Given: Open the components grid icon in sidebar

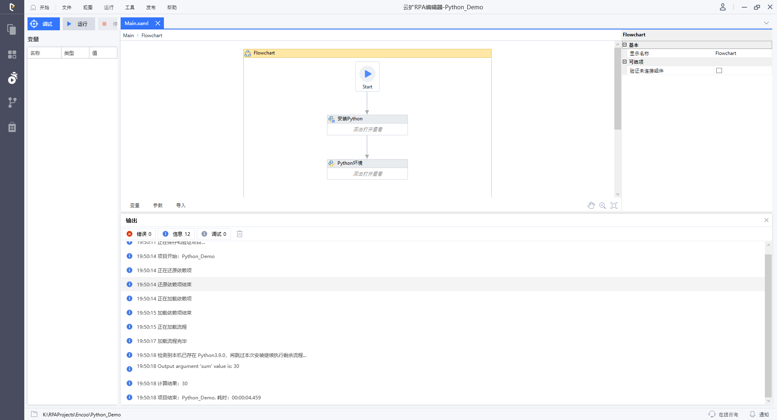Looking at the screenshot, I should 12,55.
